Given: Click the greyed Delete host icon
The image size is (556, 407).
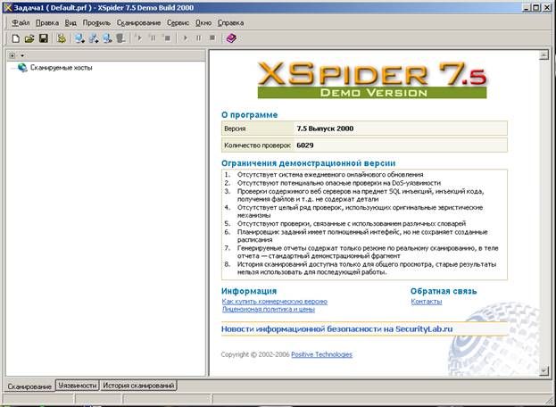Looking at the screenshot, I should click(x=120, y=38).
